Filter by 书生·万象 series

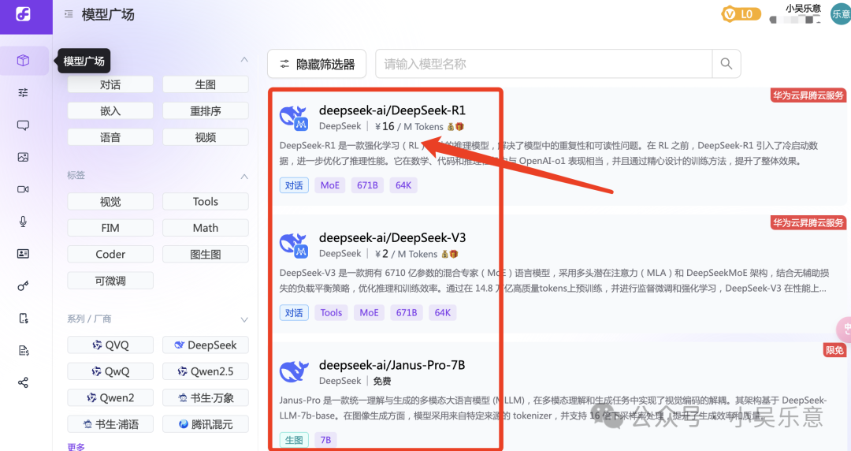tap(205, 397)
